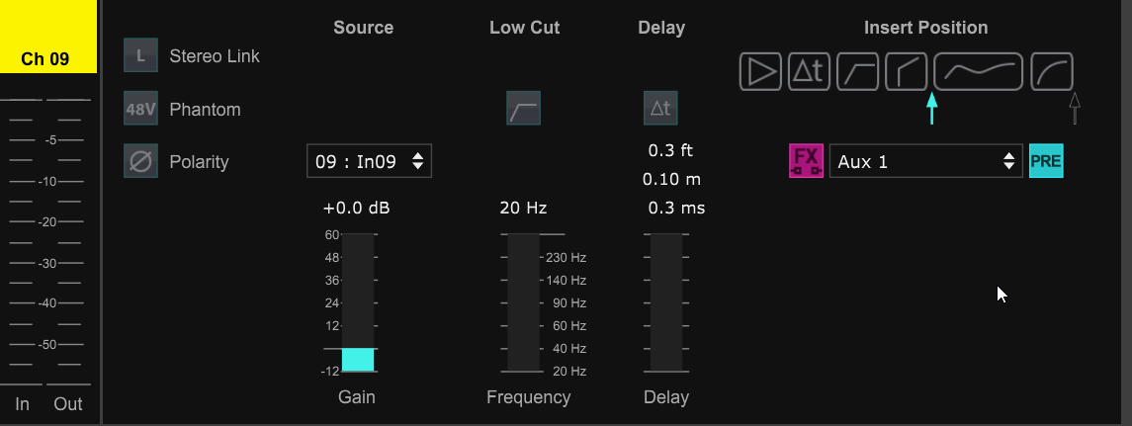Click the 0.3 ms delay value
This screenshot has height=426, width=1132.
pyautogui.click(x=676, y=209)
